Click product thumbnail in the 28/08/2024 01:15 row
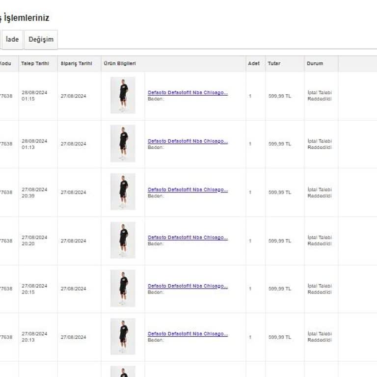Viewport: 377px width, 377px height. tap(123, 95)
